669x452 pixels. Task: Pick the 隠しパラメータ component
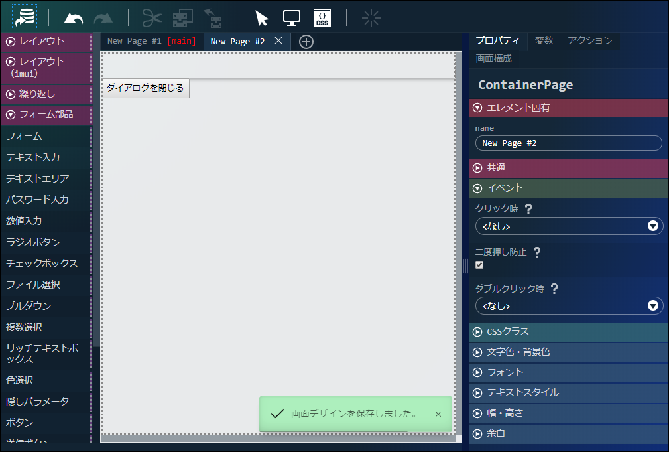[46, 402]
